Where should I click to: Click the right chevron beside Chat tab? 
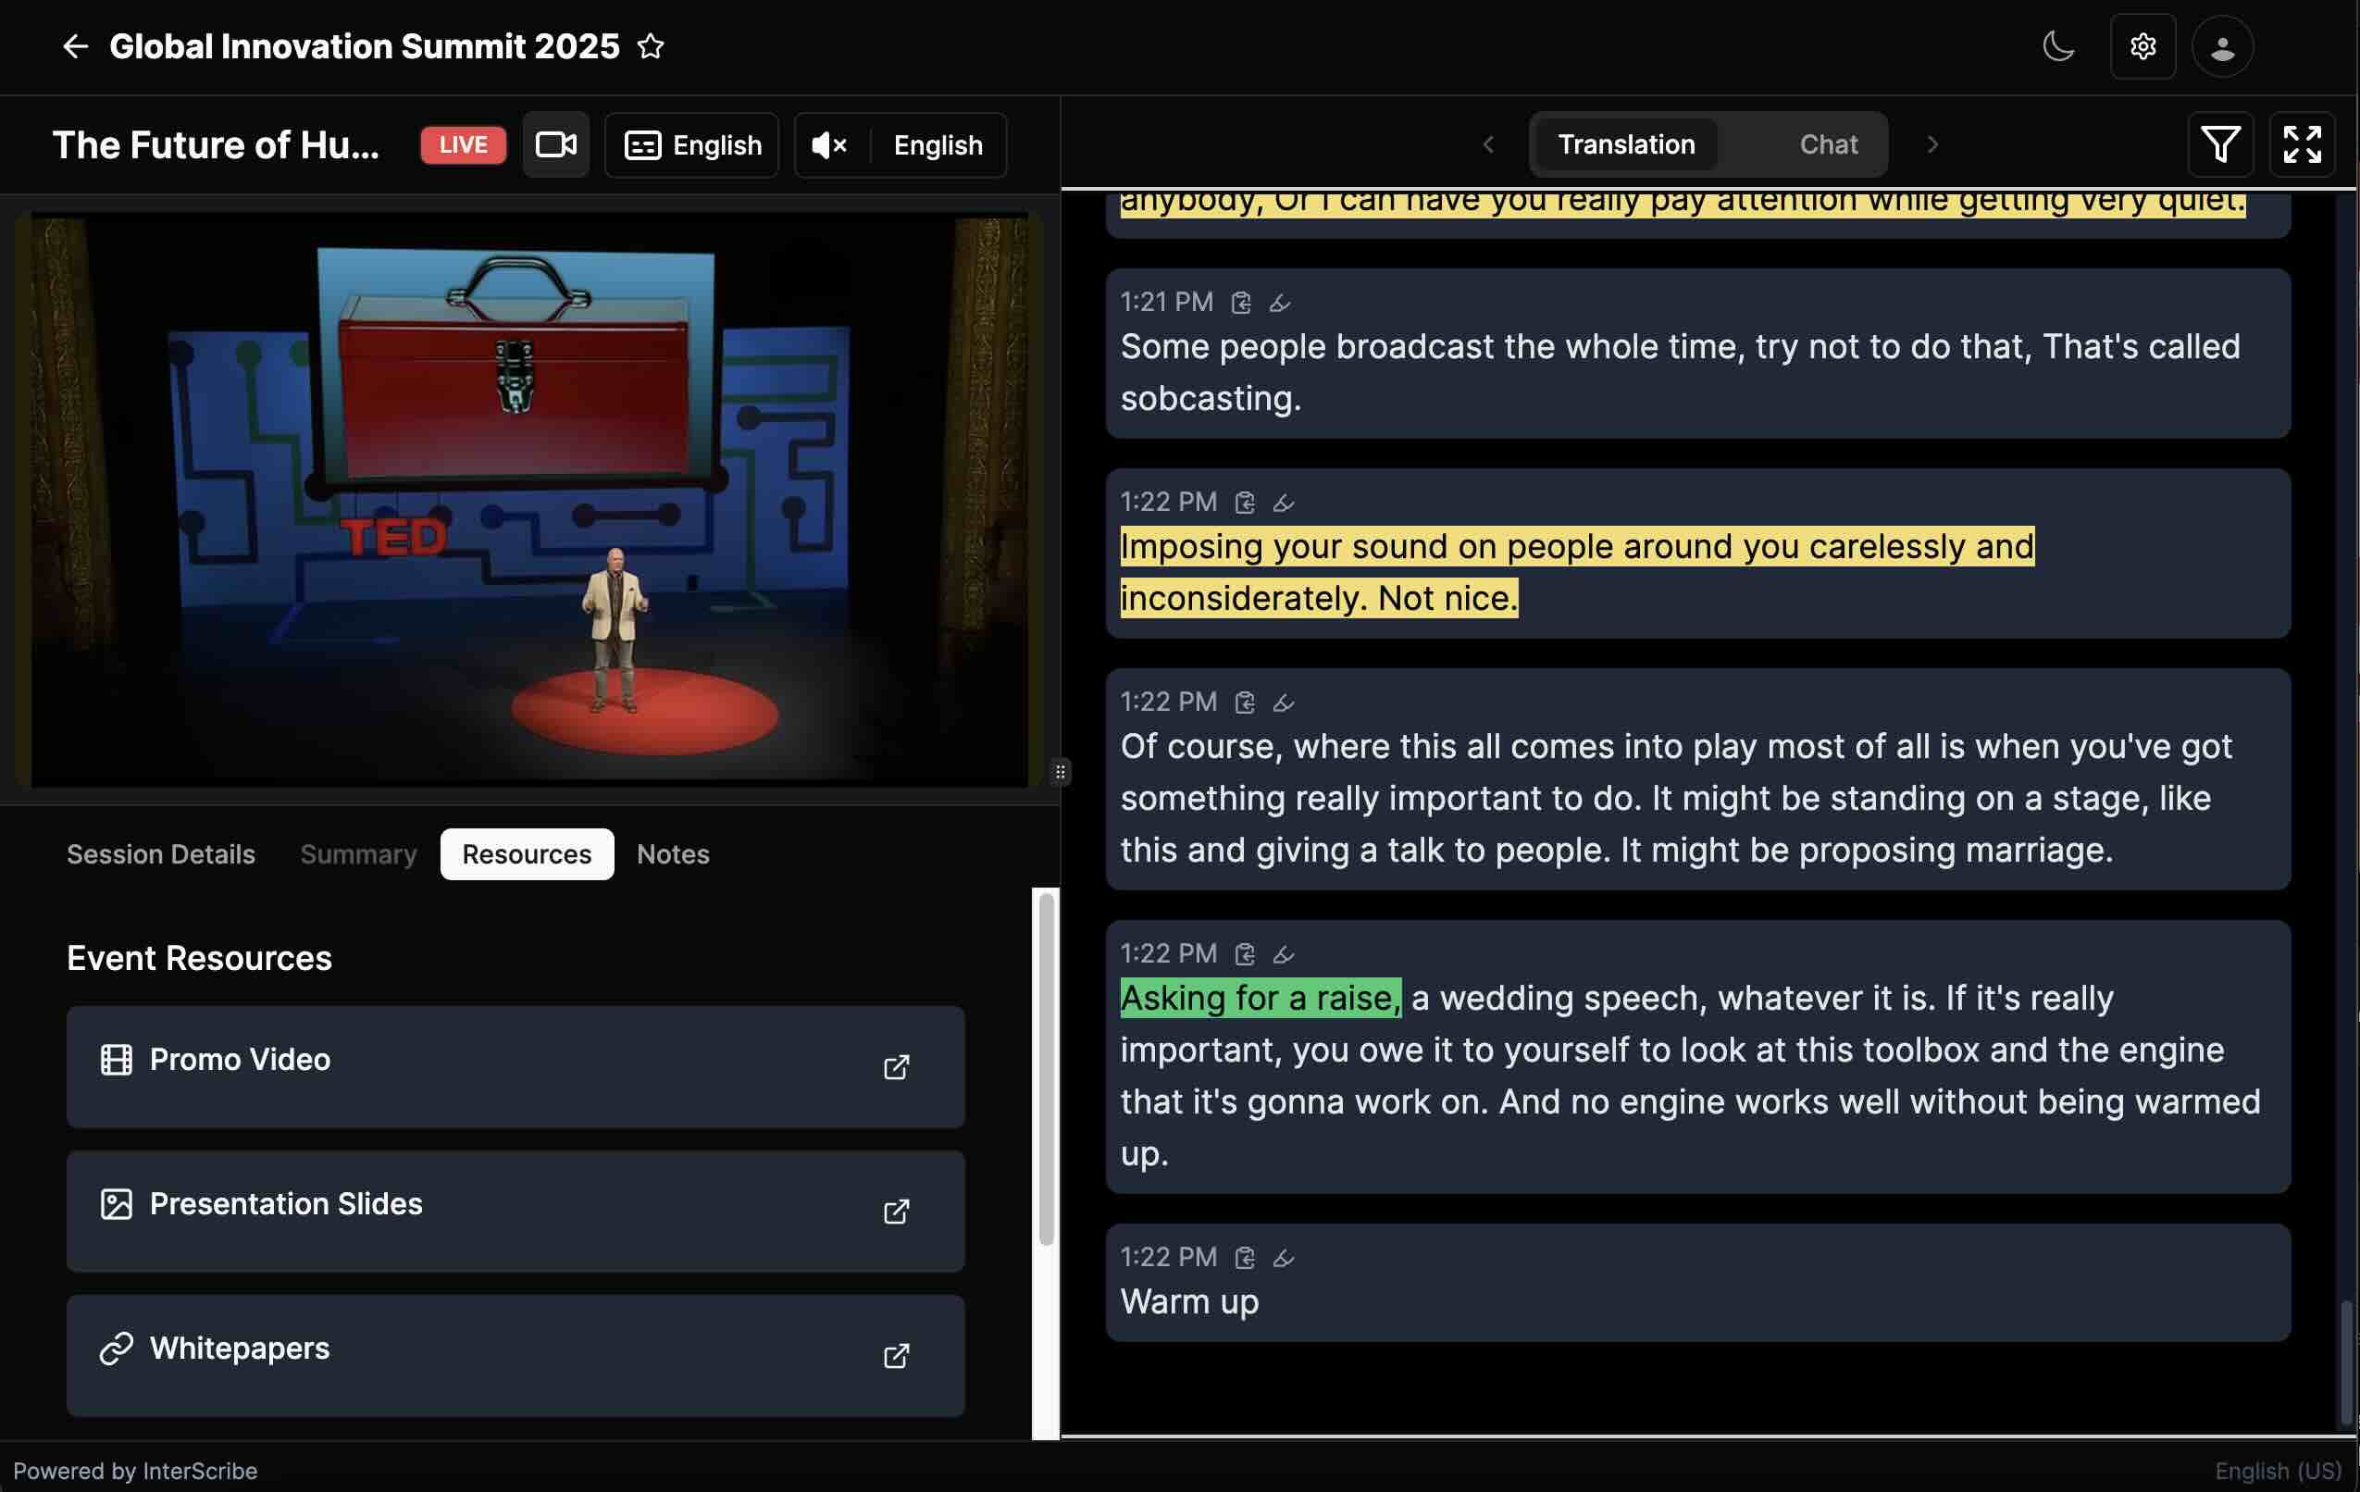(1931, 145)
